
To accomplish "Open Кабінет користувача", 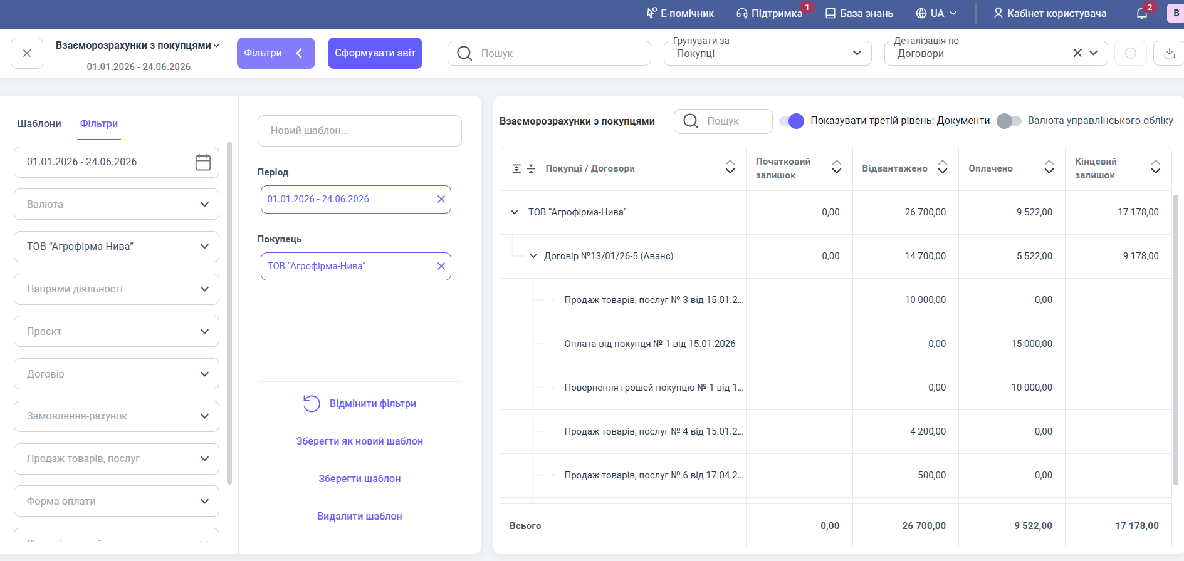I will [1050, 13].
